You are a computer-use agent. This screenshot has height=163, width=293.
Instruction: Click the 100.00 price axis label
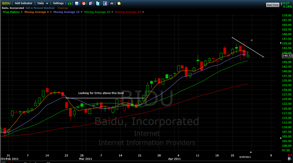click(x=287, y=146)
